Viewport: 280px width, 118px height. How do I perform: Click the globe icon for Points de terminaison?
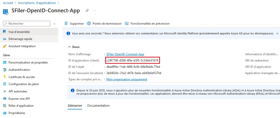point(89,24)
